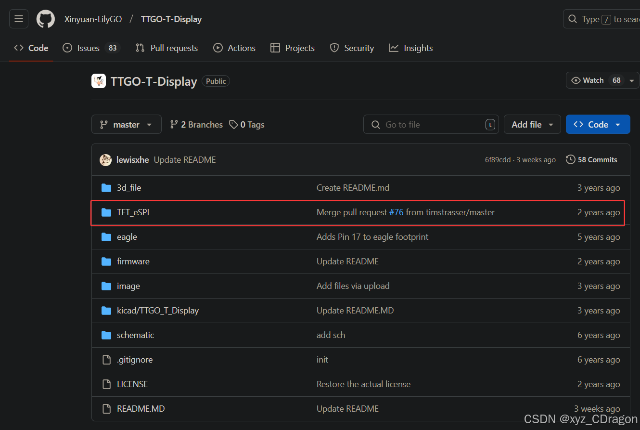This screenshot has height=430, width=640.
Task: Open the lewisxhe author link
Action: point(133,160)
